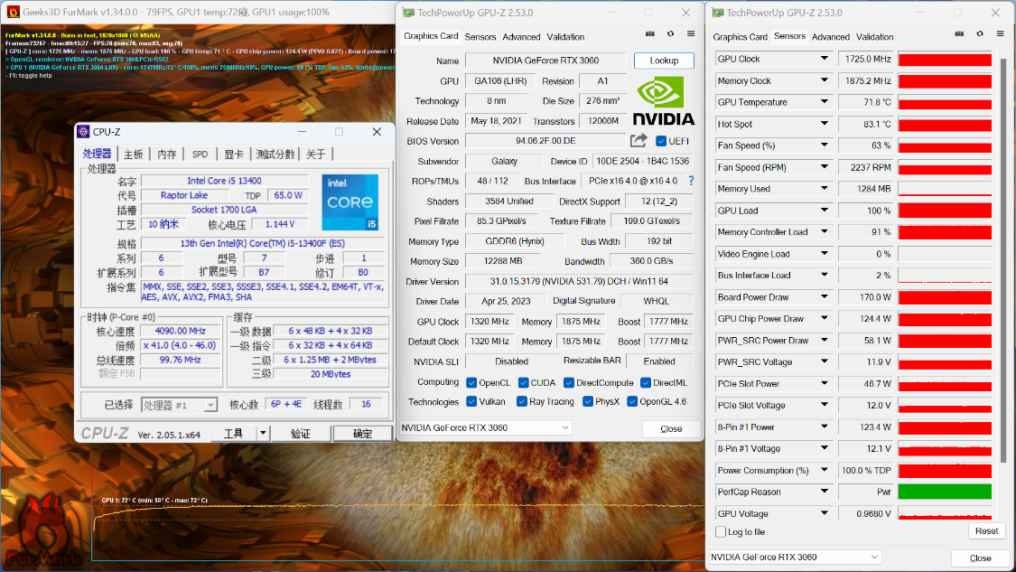Screen dimensions: 1016x572
Task: Toggle the Ray Tracing checkbox
Action: pyautogui.click(x=522, y=401)
